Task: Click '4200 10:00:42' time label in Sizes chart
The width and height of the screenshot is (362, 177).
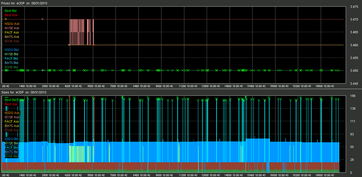Action: coord(73,175)
